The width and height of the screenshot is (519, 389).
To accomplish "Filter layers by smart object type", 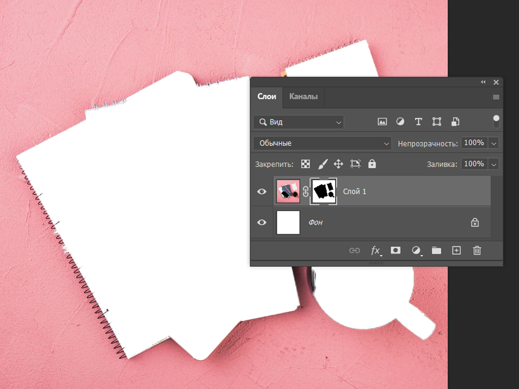I will [455, 122].
